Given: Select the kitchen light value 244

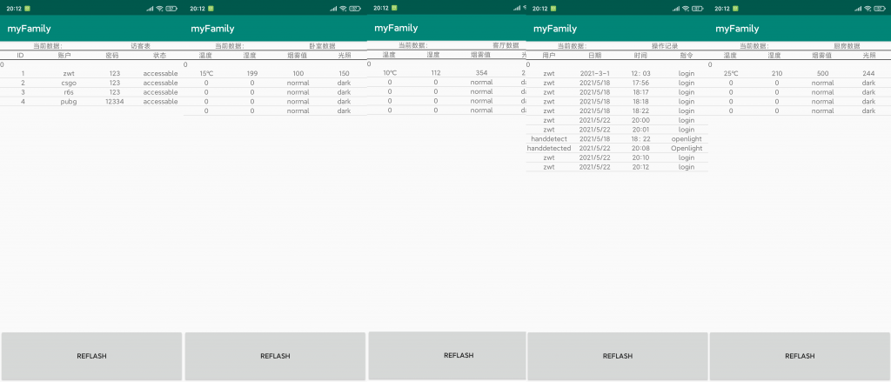Looking at the screenshot, I should point(868,74).
